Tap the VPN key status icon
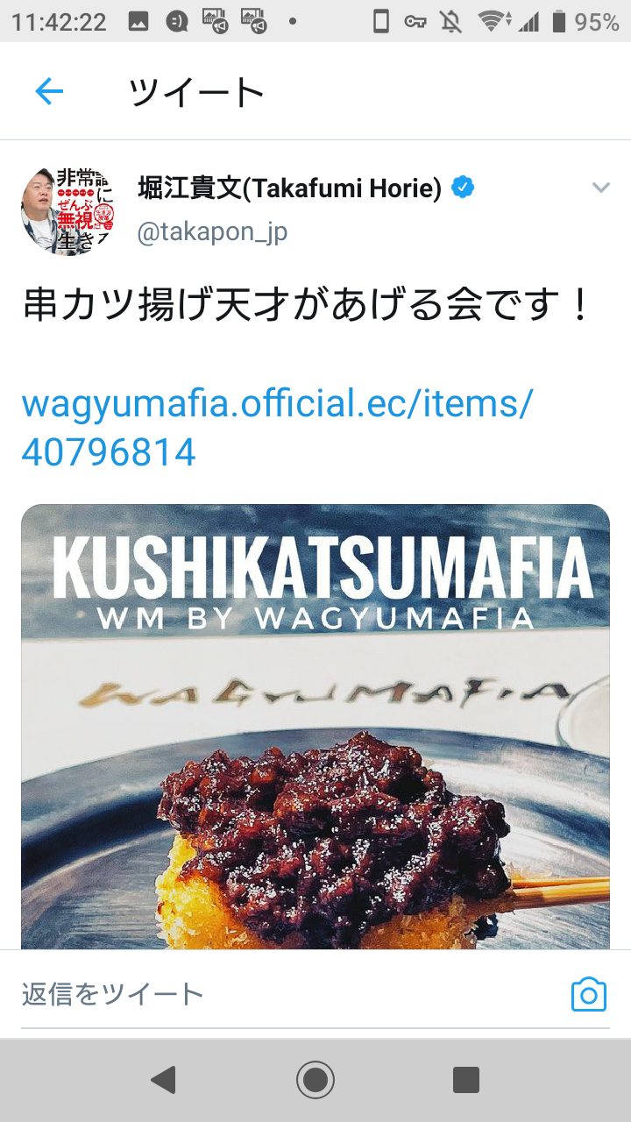This screenshot has width=631, height=1122. coord(415,22)
